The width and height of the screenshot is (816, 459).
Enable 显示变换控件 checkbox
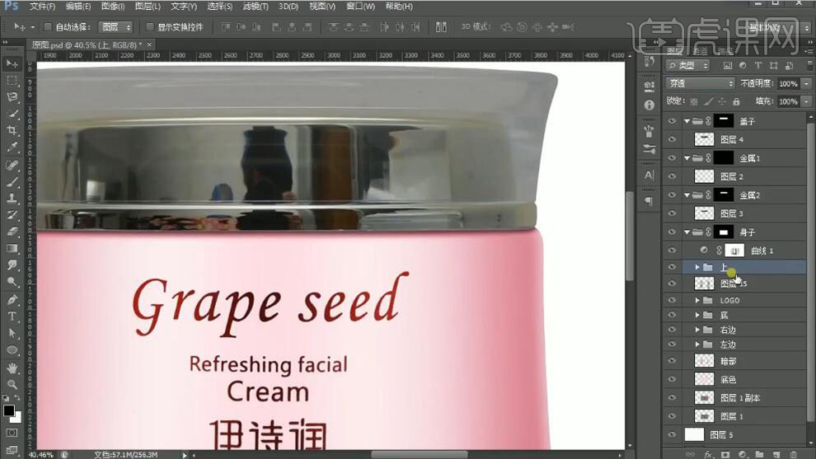tap(150, 26)
